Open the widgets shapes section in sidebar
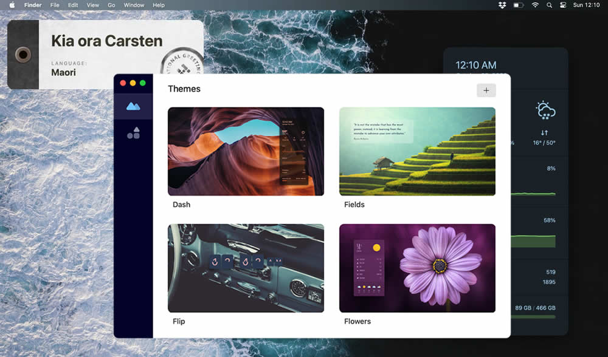This screenshot has width=608, height=357. [133, 133]
